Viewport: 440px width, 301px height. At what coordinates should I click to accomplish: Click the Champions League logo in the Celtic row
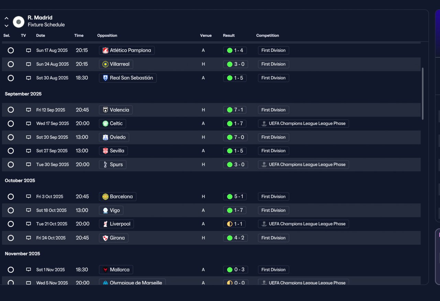point(264,124)
